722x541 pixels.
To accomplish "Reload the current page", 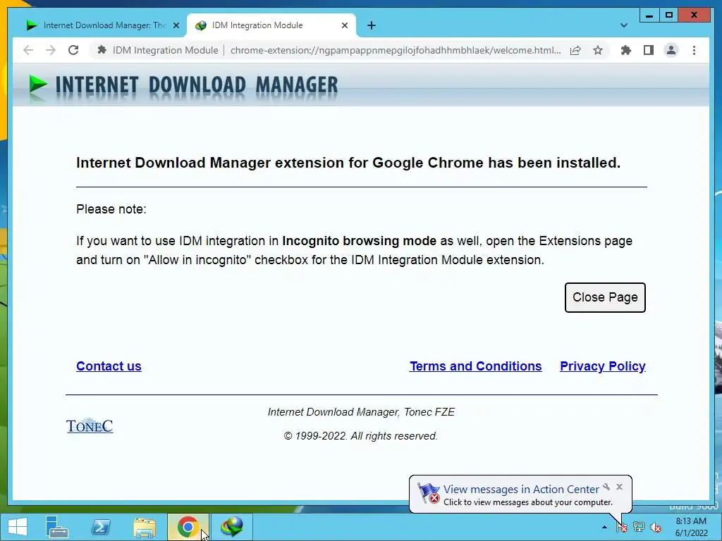I will [x=73, y=50].
